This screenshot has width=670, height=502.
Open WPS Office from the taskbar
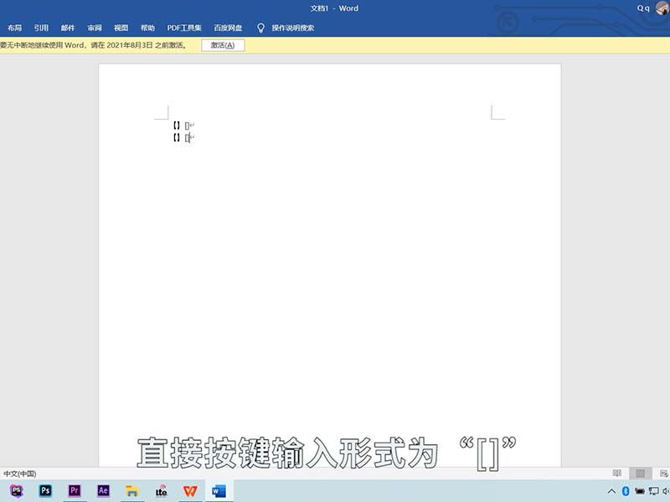pos(190,491)
